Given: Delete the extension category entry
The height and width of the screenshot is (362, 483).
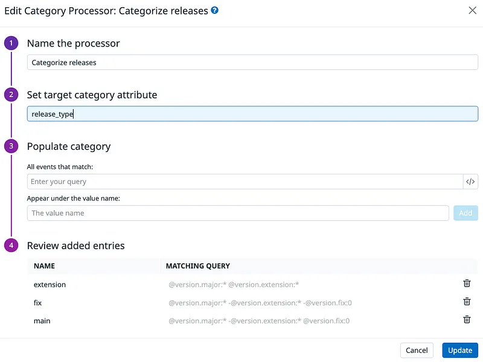Looking at the screenshot, I should pos(467,284).
